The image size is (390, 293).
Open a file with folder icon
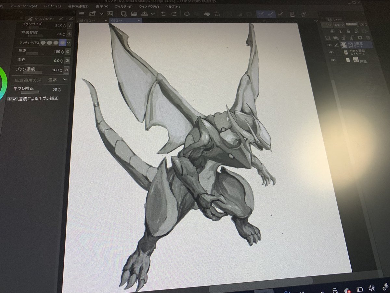coord(134,14)
